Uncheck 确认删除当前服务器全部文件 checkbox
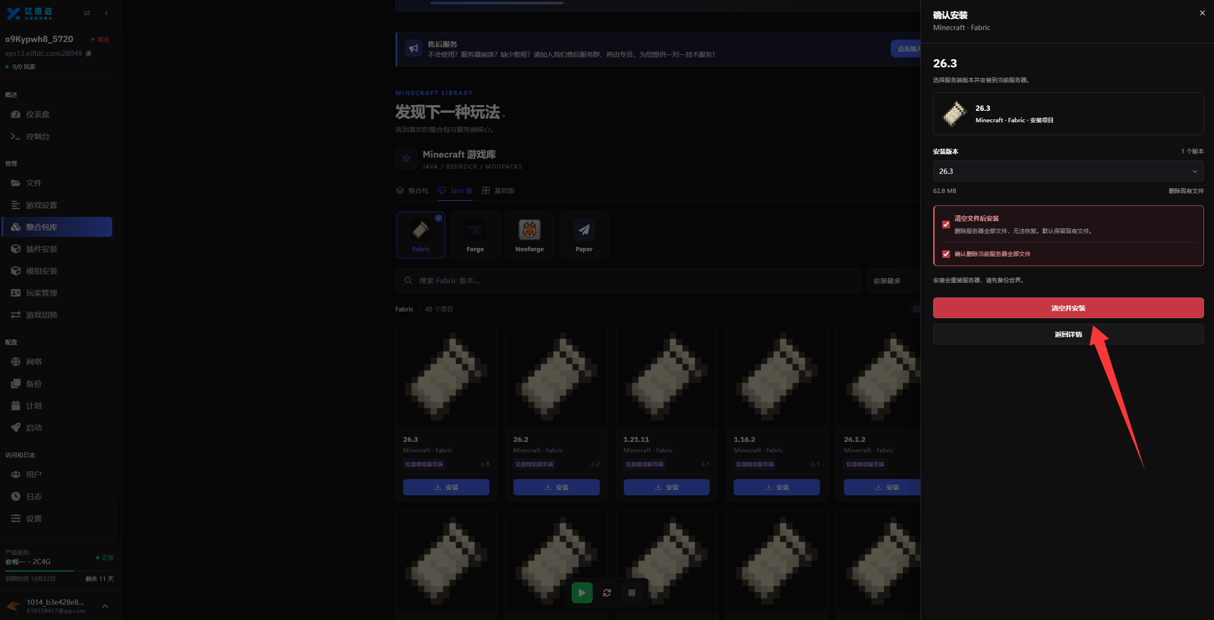1214x620 pixels. [946, 254]
